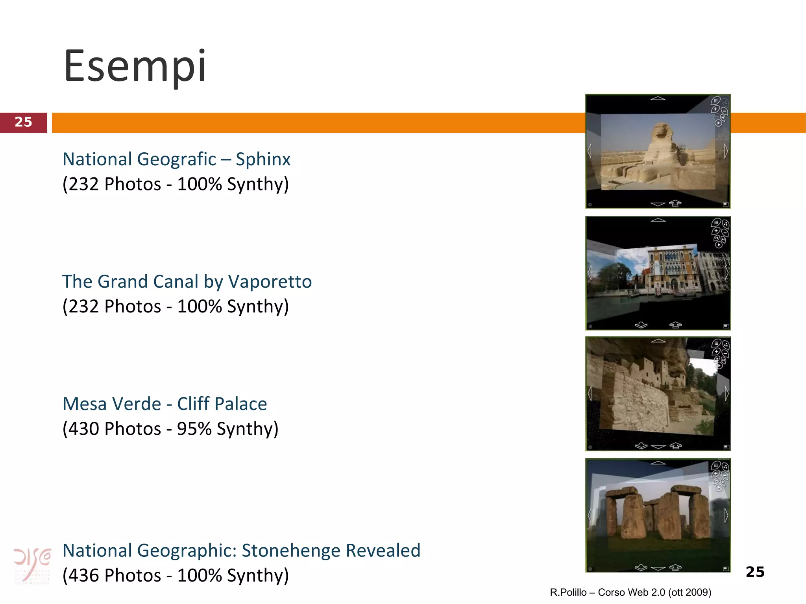
Task: Go to previous photo in Grand Canal viewer
Action: click(717, 238)
